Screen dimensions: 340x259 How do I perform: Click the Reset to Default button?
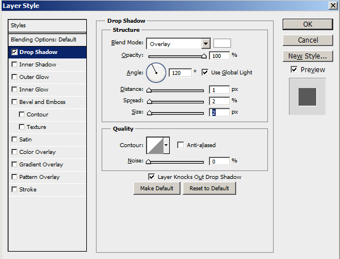click(209, 188)
